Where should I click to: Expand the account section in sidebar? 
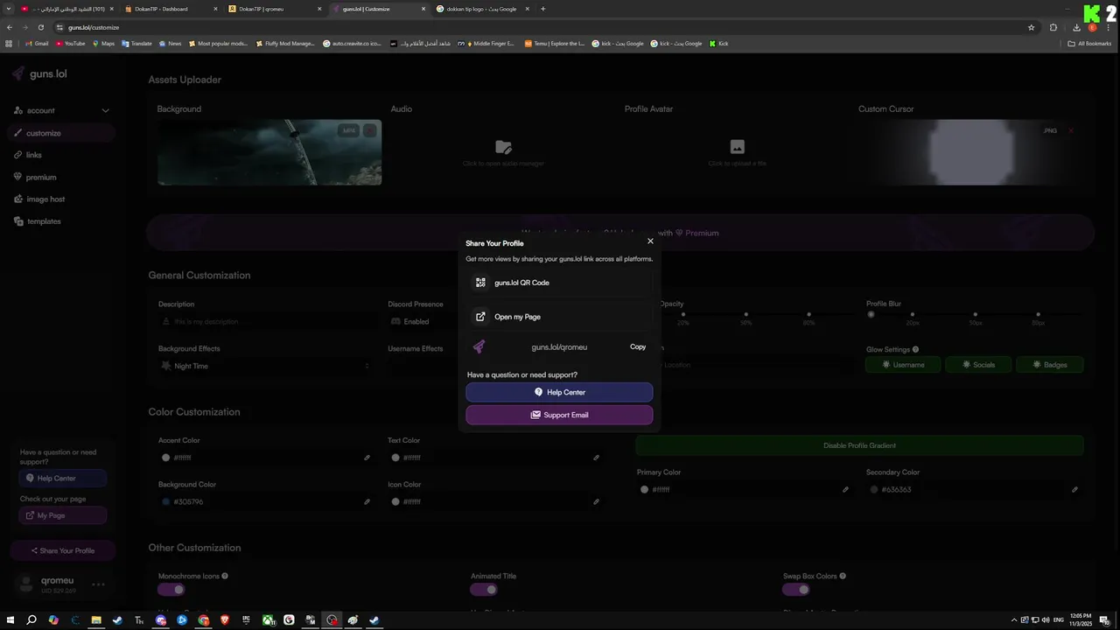tap(105, 110)
